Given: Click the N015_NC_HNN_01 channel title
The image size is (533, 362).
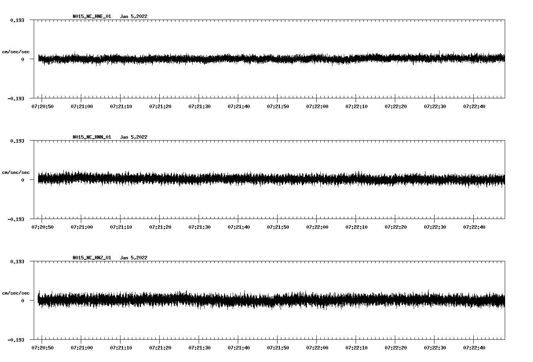Looking at the screenshot, I should 92,137.
